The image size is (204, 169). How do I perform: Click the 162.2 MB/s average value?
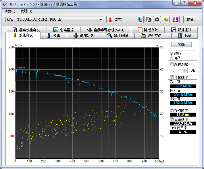point(183,103)
